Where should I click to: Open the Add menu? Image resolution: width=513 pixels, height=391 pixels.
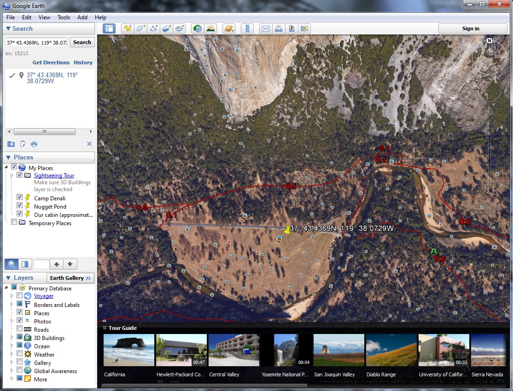[82, 17]
